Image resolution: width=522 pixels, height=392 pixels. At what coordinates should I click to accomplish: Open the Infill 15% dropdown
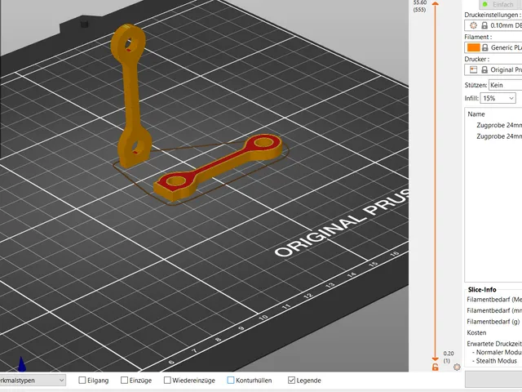(498, 98)
